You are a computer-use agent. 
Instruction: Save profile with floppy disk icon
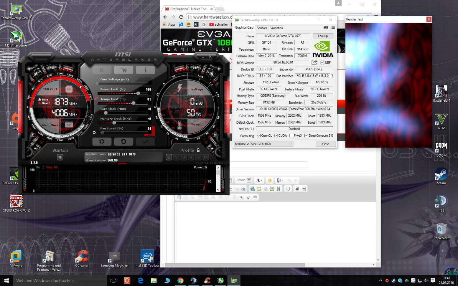pos(206,157)
